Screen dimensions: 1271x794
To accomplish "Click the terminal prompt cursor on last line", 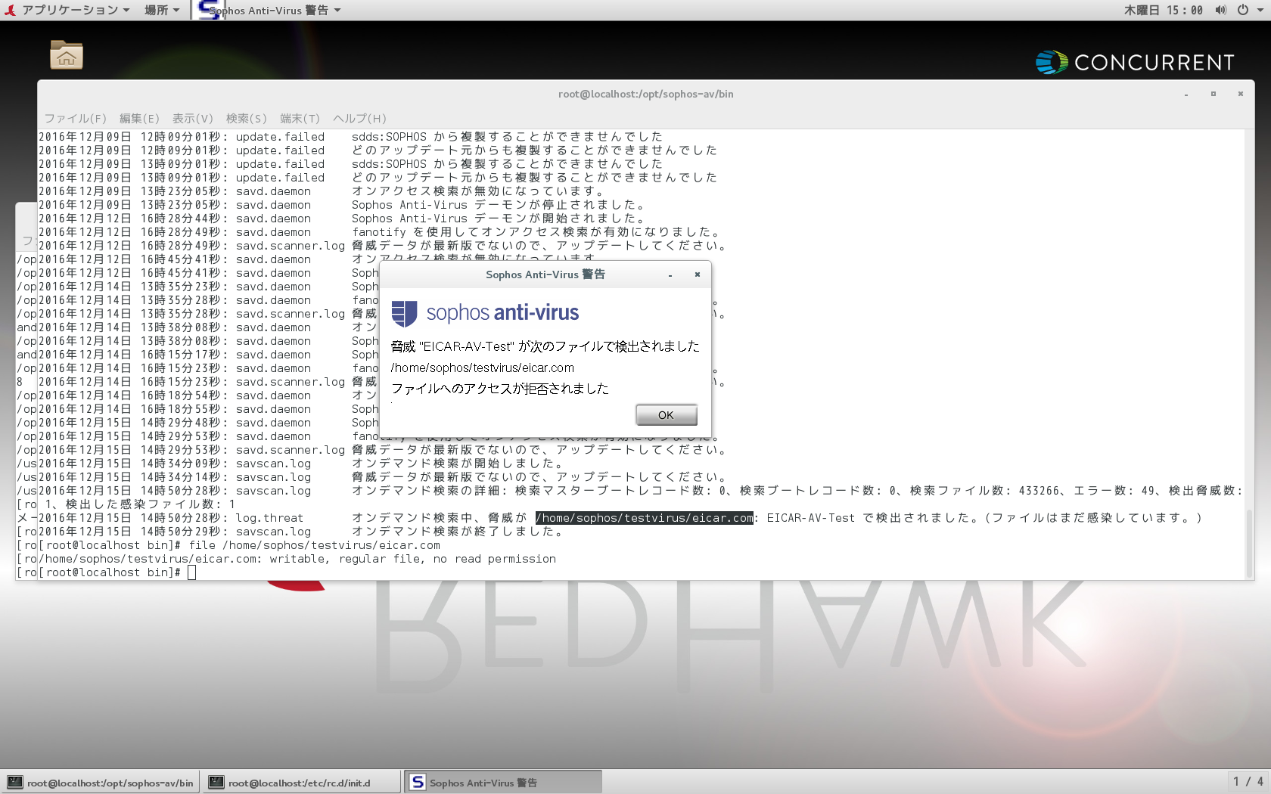I will pos(192,572).
